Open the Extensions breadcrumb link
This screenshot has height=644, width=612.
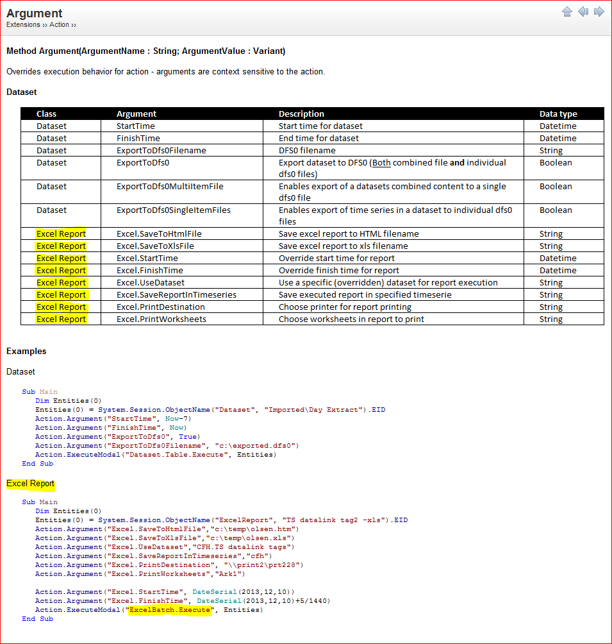[x=23, y=24]
